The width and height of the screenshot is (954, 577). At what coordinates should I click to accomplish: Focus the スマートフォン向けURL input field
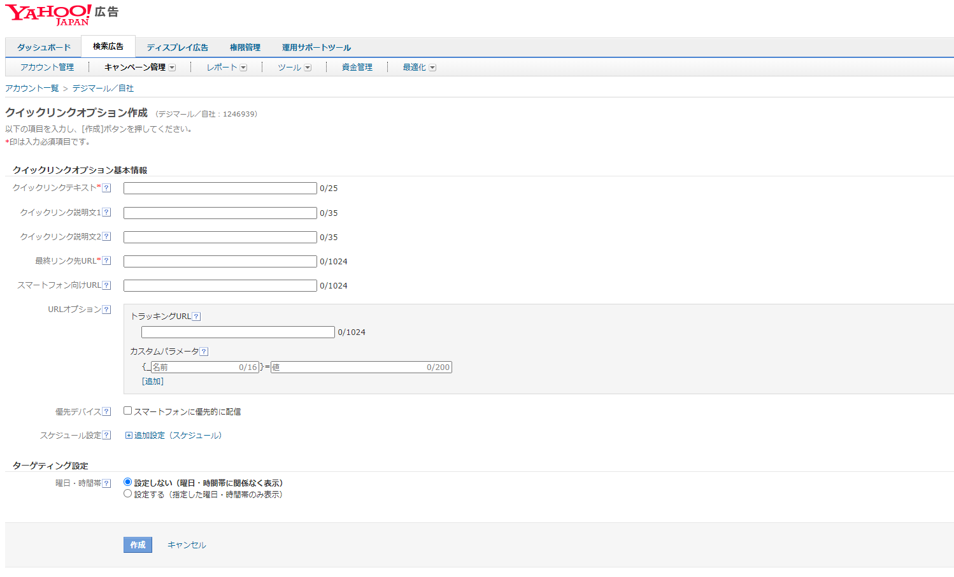pos(220,285)
